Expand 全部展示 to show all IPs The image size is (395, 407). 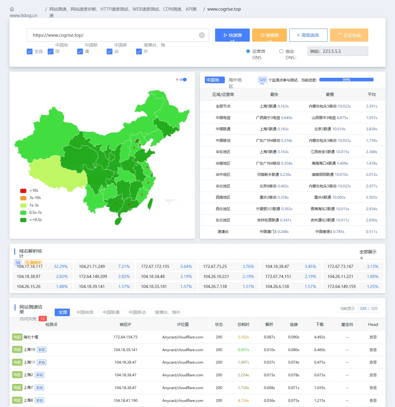click(368, 254)
